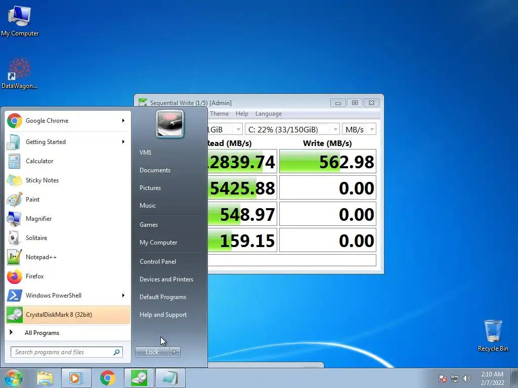Viewport: 518px width, 388px height.
Task: Open Default Programs
Action: coord(162,297)
